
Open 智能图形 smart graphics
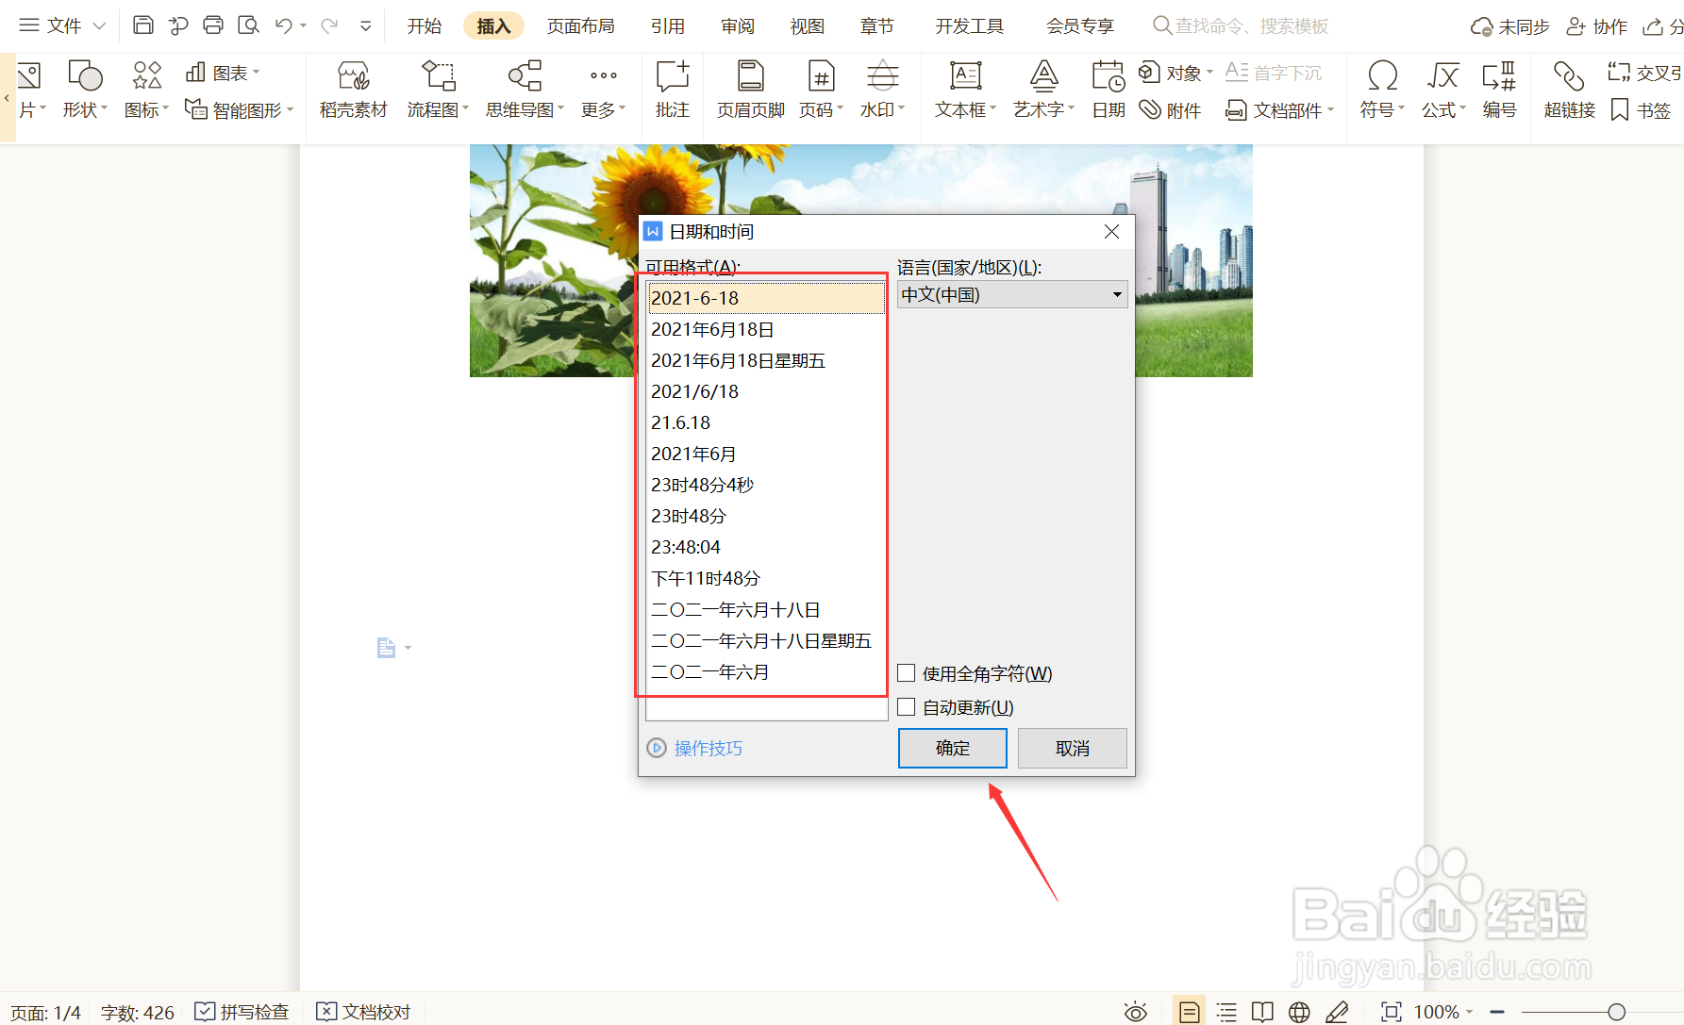pos(240,110)
